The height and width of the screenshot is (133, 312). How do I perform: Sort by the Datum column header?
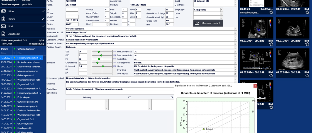coord(6,49)
